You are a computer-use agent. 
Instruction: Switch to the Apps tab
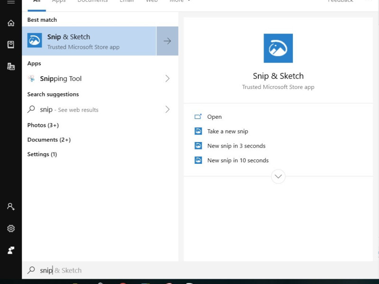point(59,1)
